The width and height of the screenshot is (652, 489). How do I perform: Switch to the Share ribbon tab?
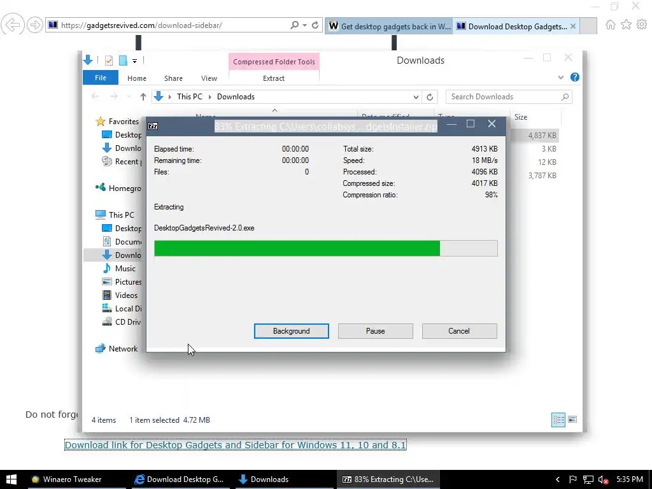click(x=173, y=78)
